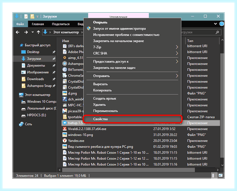Click the search magnifier icon
This screenshot has height=191, width=237.
(x=217, y=32)
